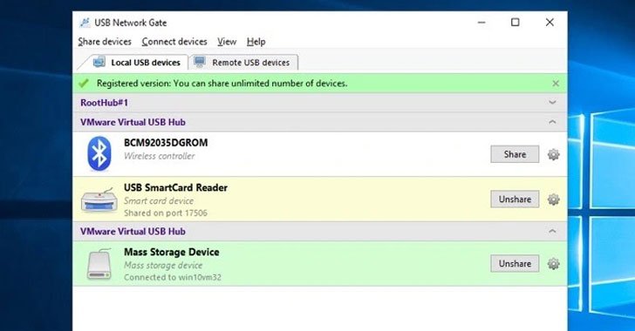Select the USB SmartCard Reader name
This screenshot has height=331, width=635.
point(176,187)
